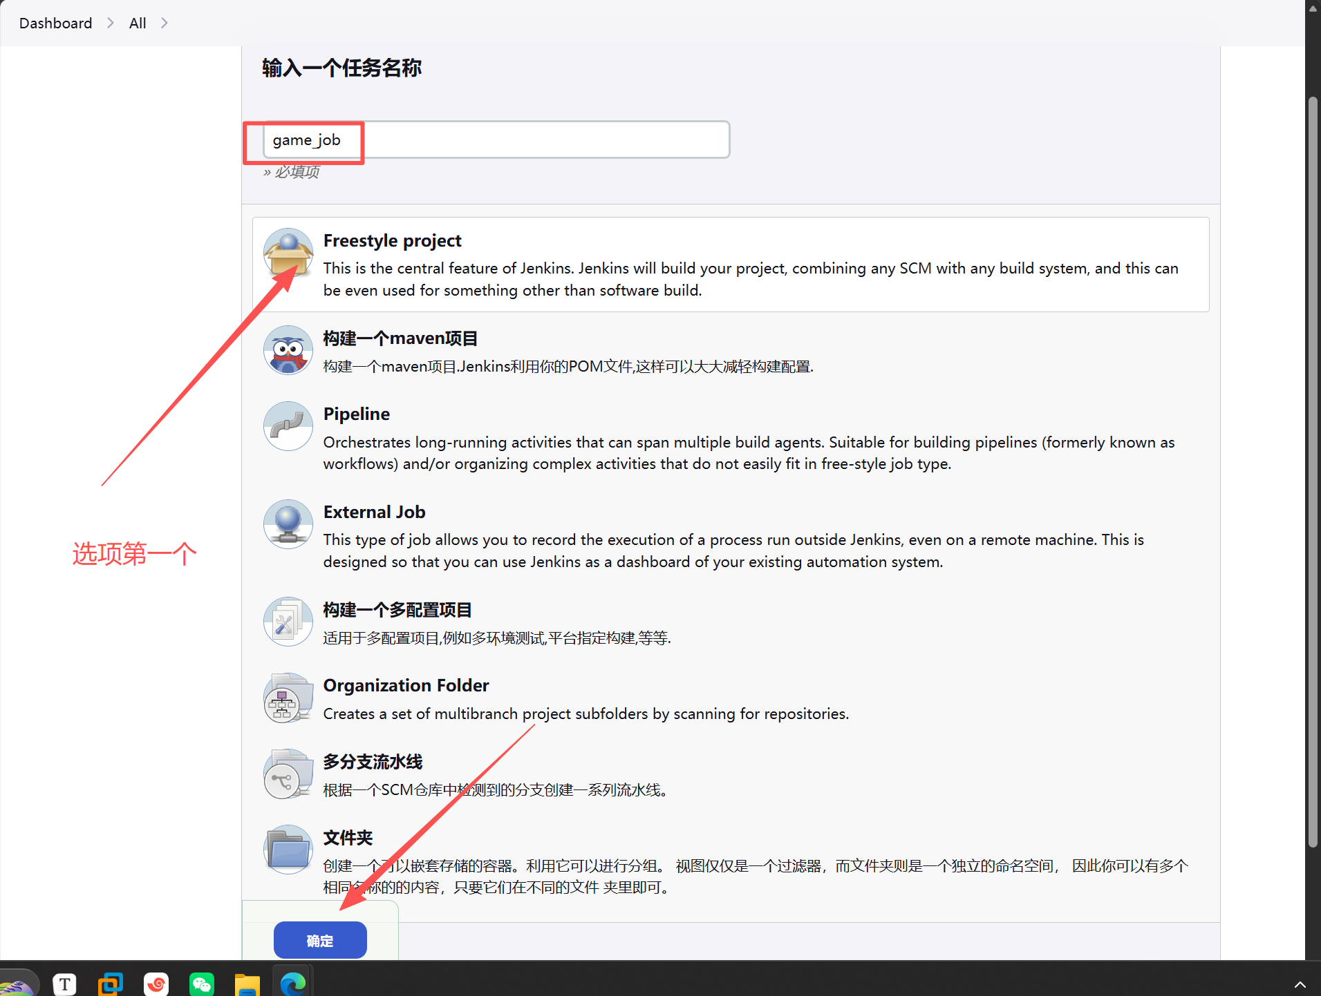1321x996 pixels.
Task: Select the Freestyle project box icon
Action: (x=288, y=253)
